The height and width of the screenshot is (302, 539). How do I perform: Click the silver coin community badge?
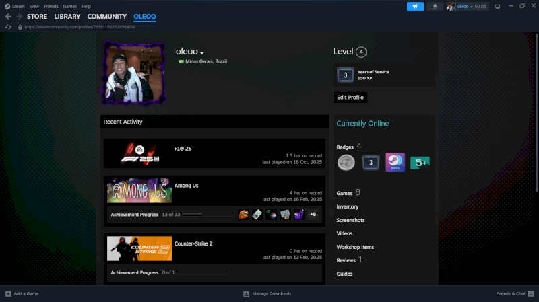point(346,163)
